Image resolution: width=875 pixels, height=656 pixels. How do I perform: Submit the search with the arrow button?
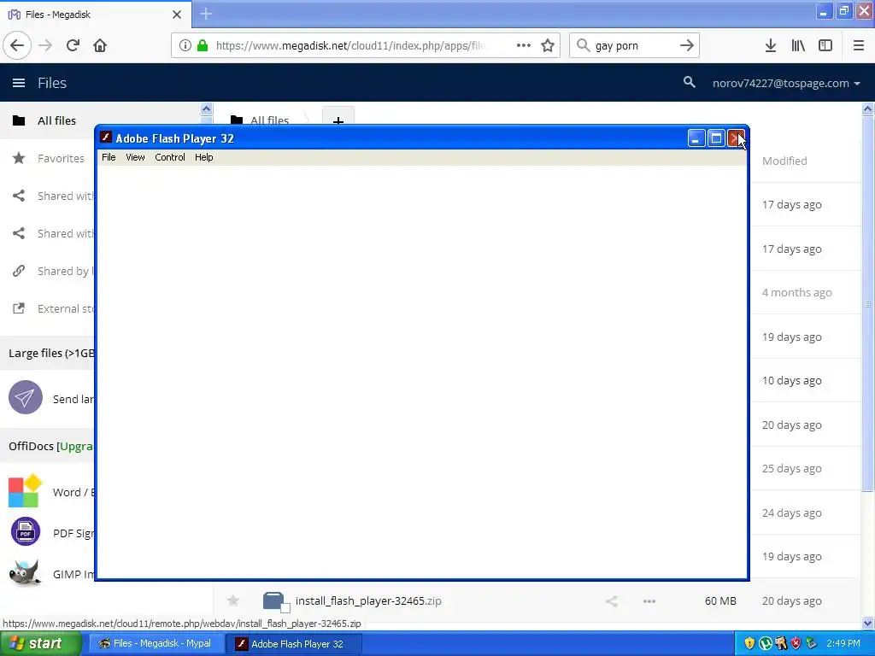(x=687, y=45)
